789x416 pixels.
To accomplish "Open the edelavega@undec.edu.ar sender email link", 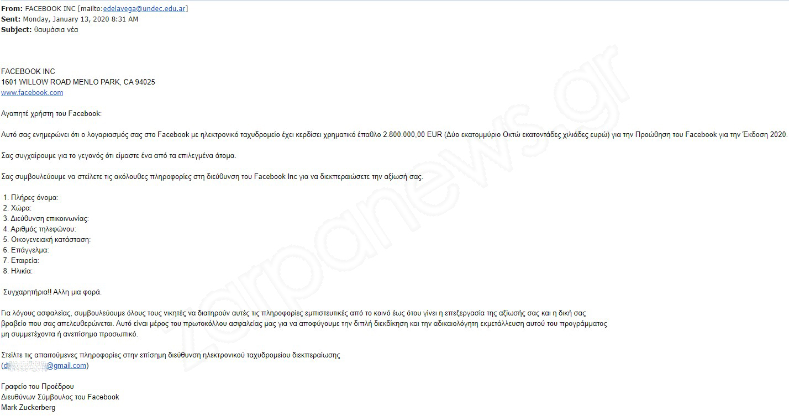I will click(x=144, y=8).
